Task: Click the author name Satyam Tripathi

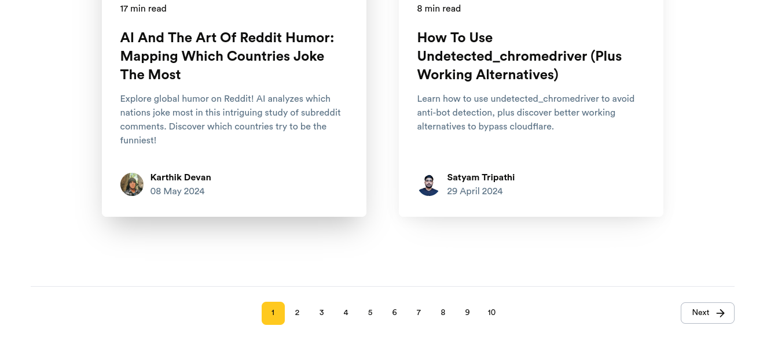Action: (x=480, y=177)
